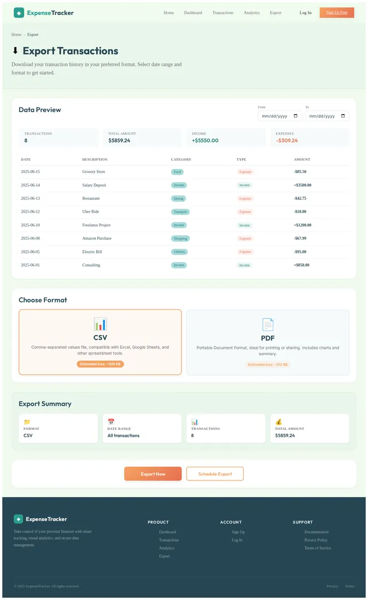This screenshot has width=368, height=600.
Task: Go to Home in the navigation bar
Action: (x=169, y=13)
